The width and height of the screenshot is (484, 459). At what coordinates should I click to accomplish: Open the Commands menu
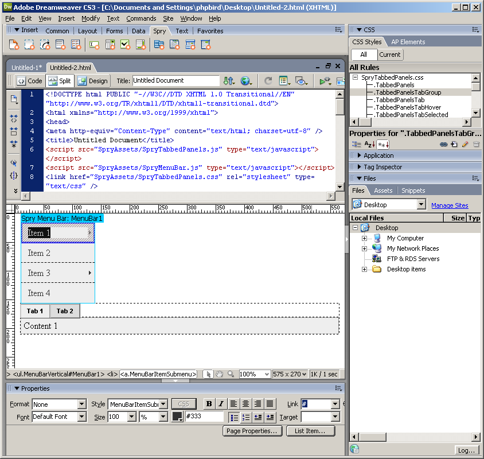coord(141,18)
